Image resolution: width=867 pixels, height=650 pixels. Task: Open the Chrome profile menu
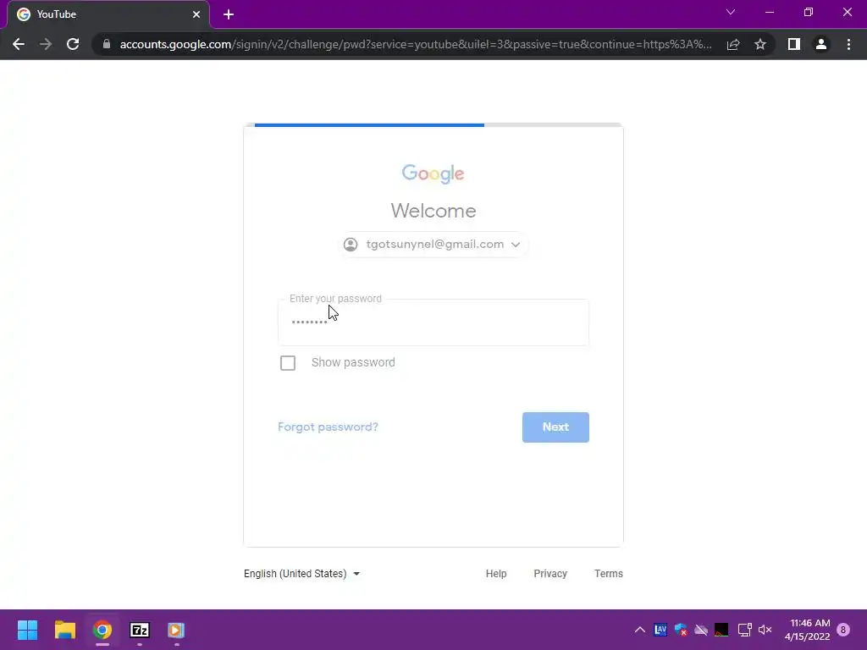821,44
